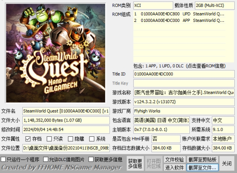Enable the 只读 read-only checkbox
This screenshot has height=173, width=237.
pos(49,139)
